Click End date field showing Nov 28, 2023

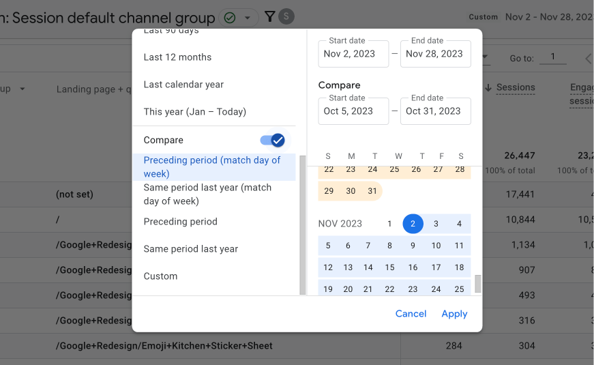tap(436, 54)
